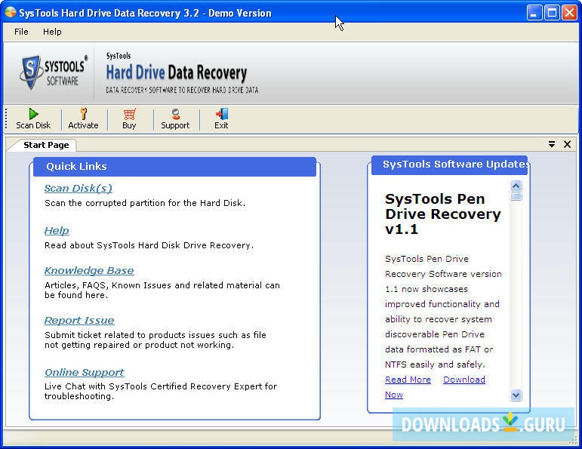Click the Support person icon
Image resolution: width=582 pixels, height=449 pixels.
[176, 113]
